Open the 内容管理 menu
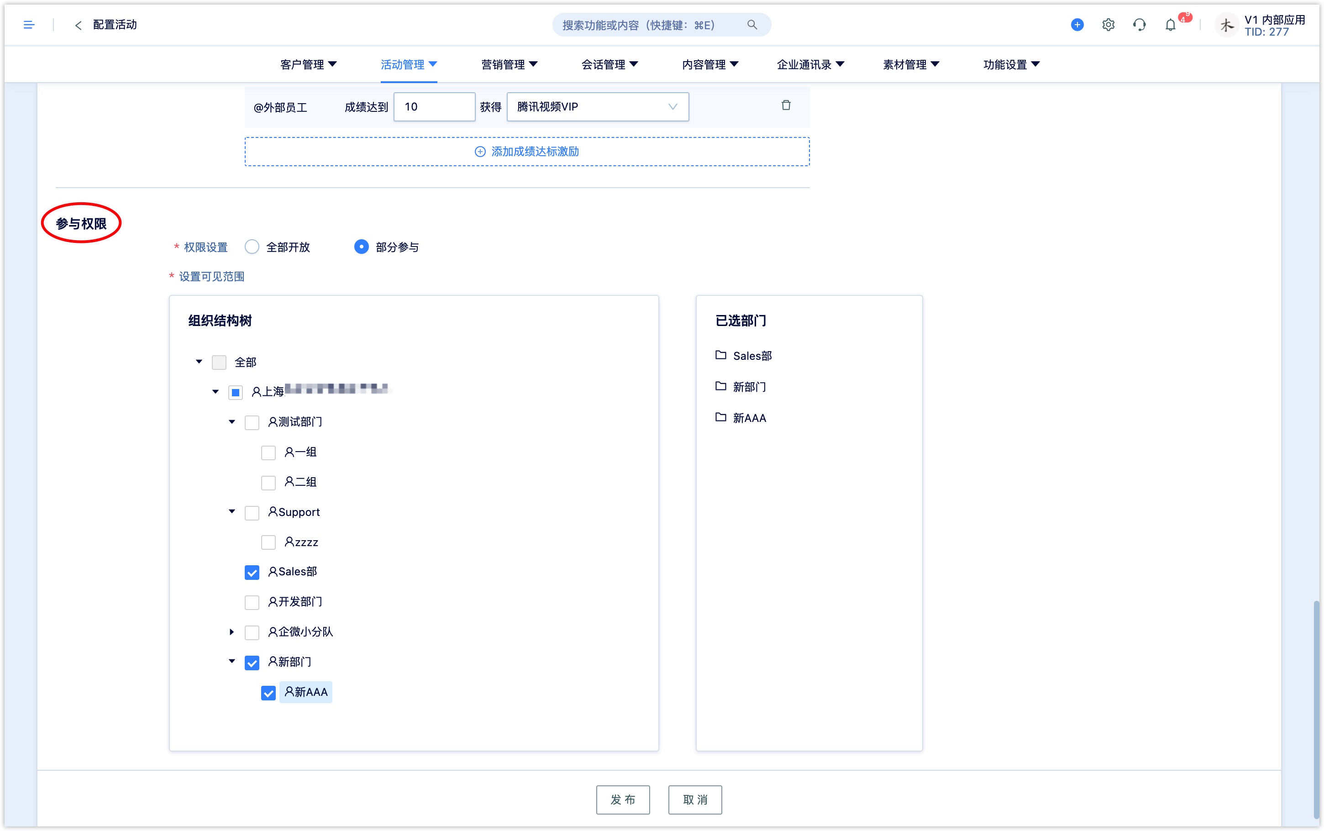The width and height of the screenshot is (1324, 831). pyautogui.click(x=710, y=64)
